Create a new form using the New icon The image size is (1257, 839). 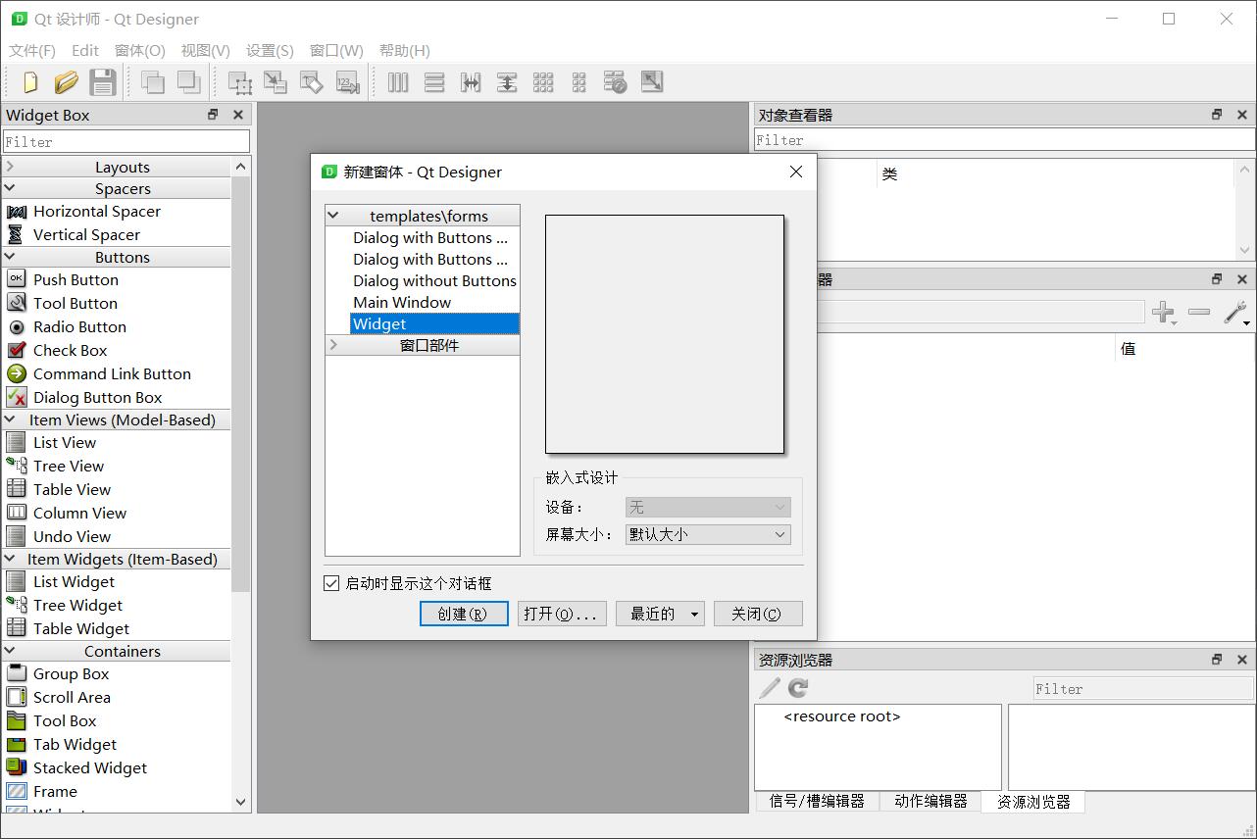(28, 82)
